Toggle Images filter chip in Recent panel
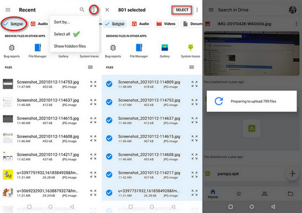 pos(14,24)
